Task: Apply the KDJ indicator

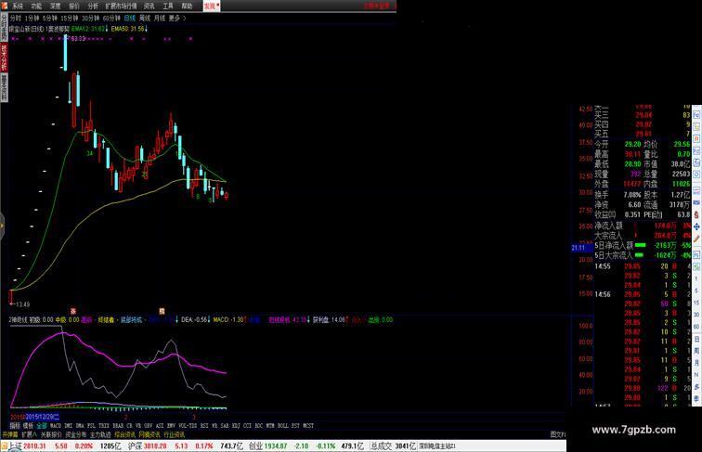Action: tap(236, 426)
